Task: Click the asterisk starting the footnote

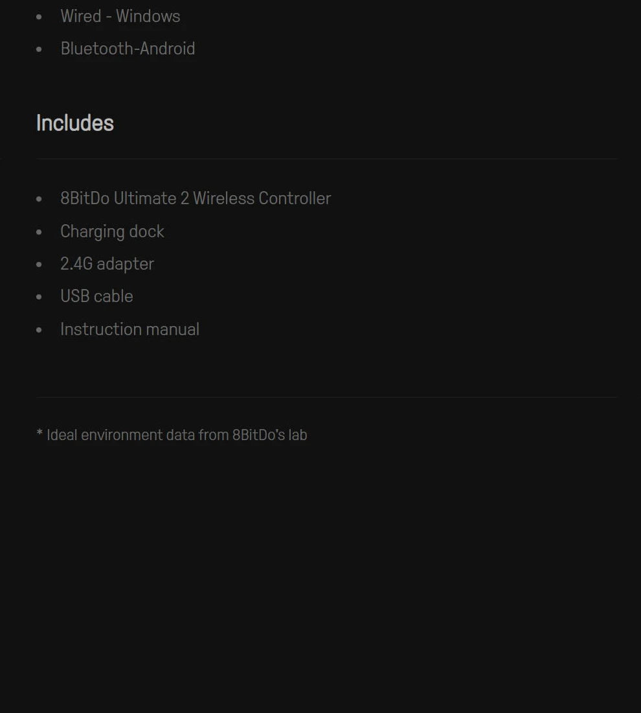Action: (x=39, y=434)
